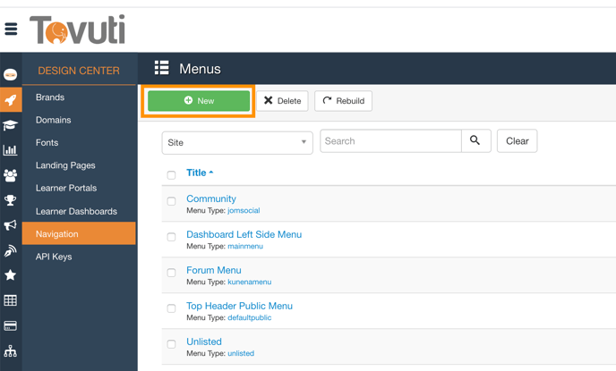Open the trophy icon section

[11, 201]
